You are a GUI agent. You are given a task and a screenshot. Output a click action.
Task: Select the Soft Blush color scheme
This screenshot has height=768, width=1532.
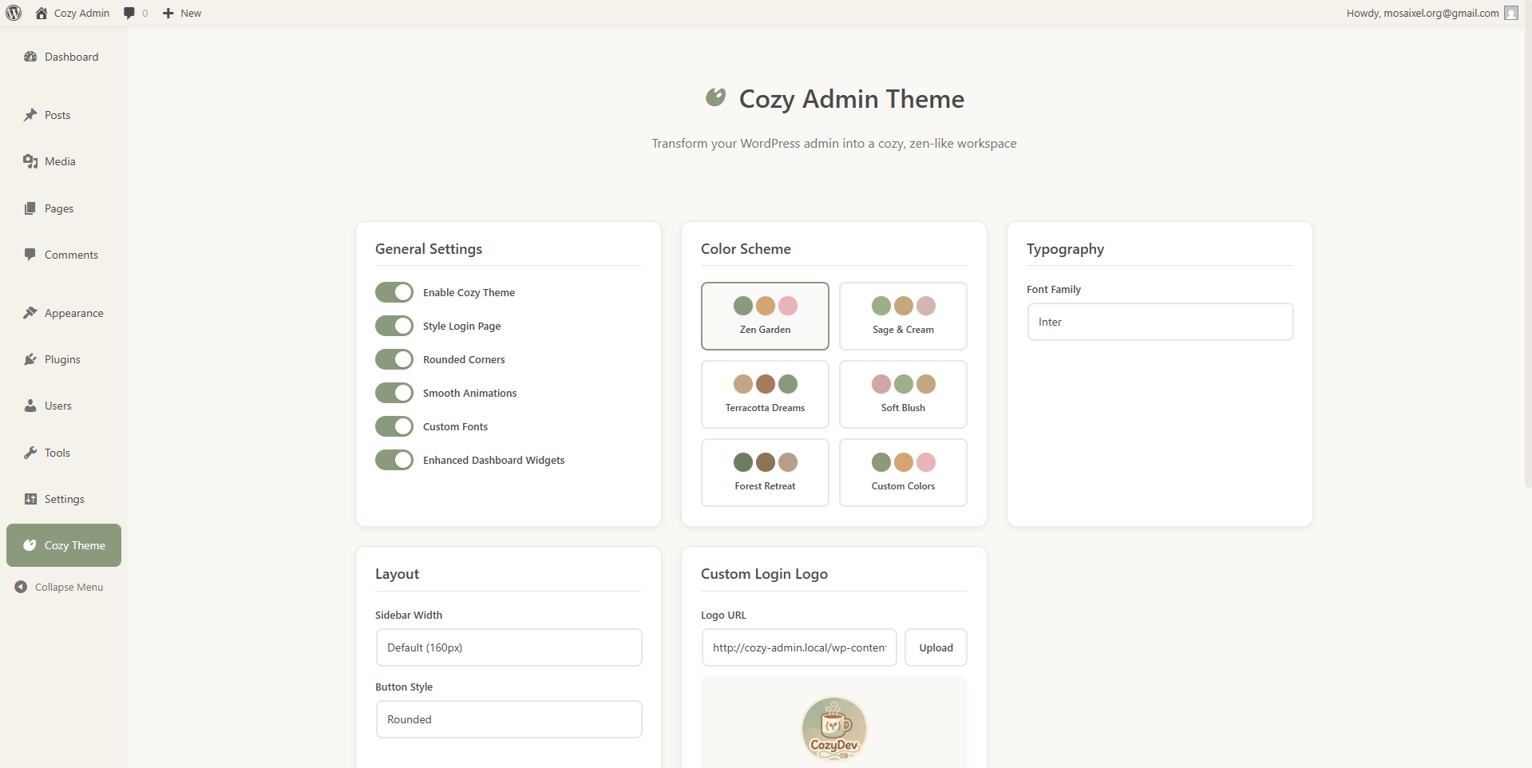(903, 394)
